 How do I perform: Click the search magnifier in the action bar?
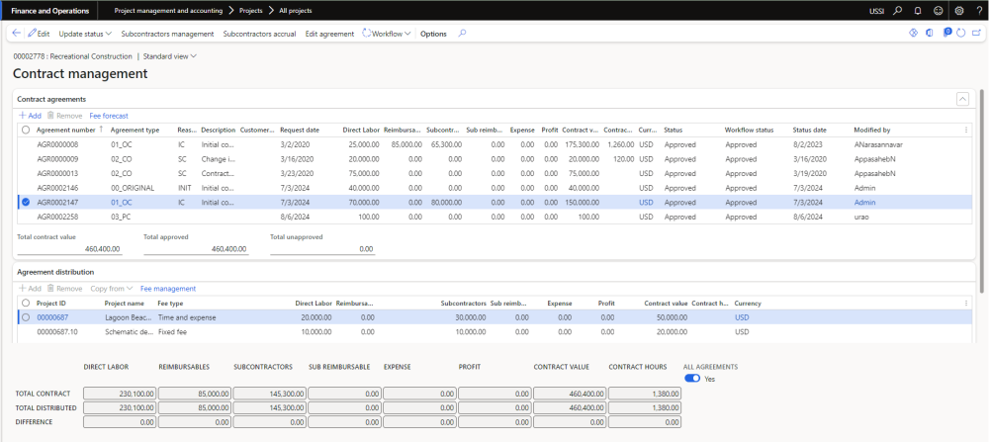coord(462,34)
